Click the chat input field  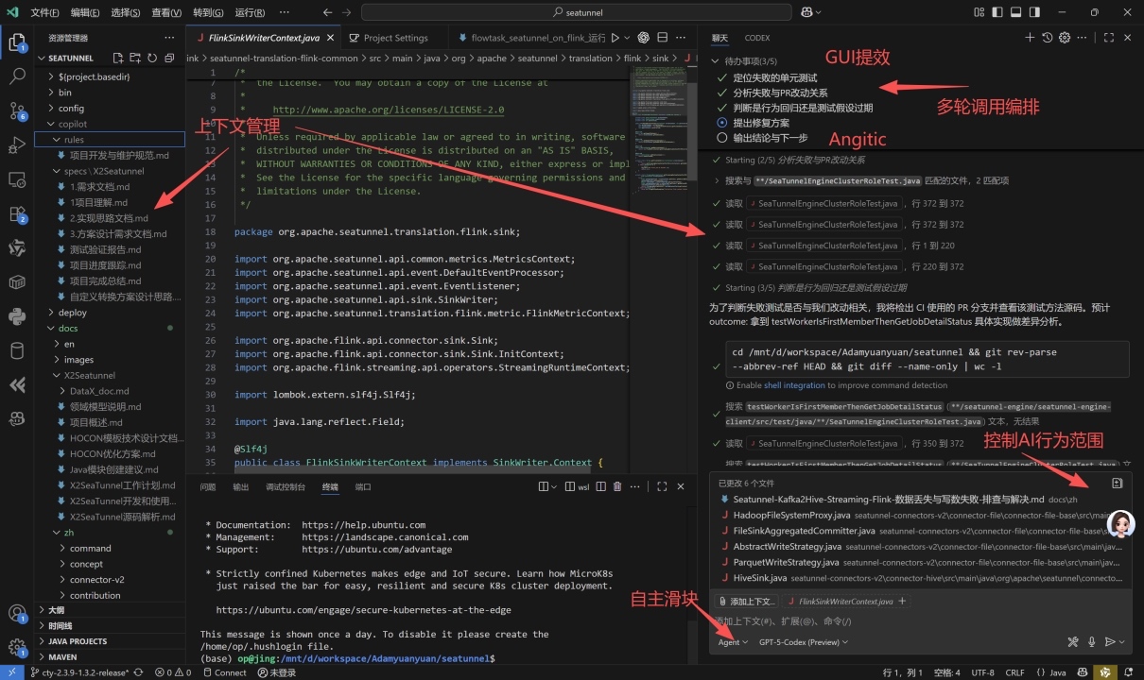pos(920,621)
